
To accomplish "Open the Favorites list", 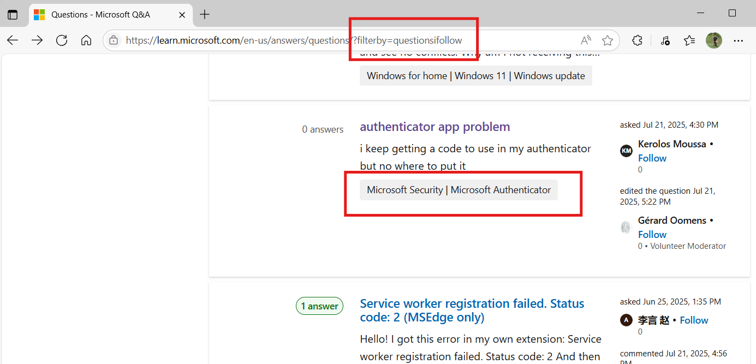I will (x=689, y=40).
